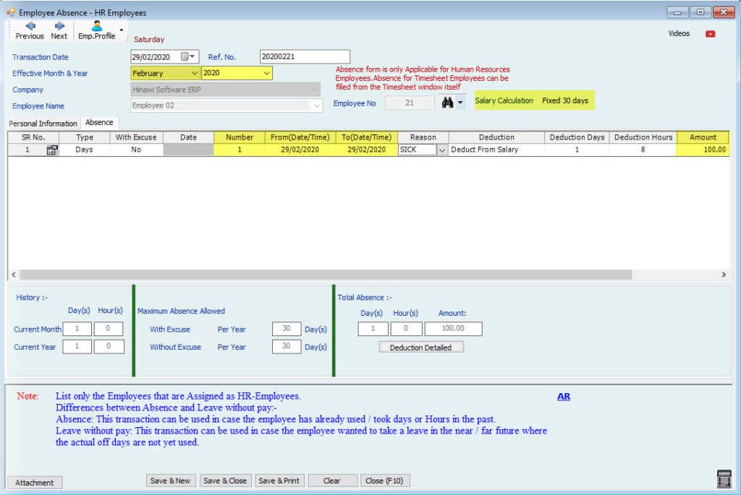Click the Current Year Hour(s) field
This screenshot has height=495, width=741.
[109, 346]
